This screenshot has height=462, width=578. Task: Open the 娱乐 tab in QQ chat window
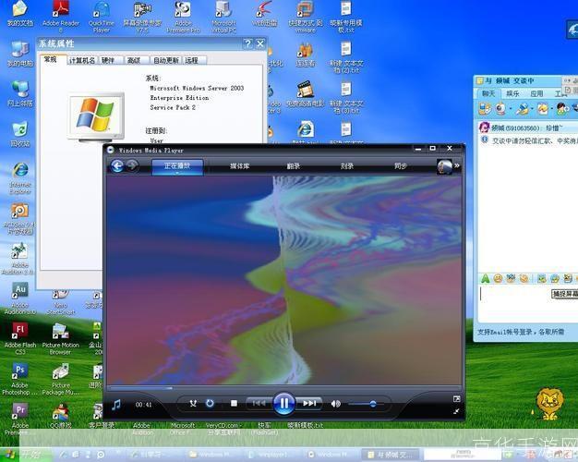click(512, 93)
